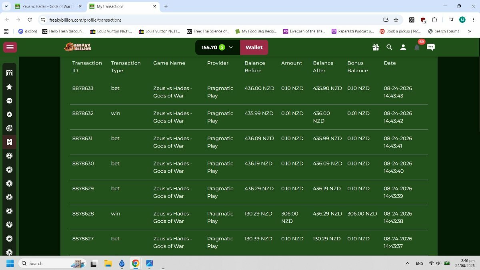Click the Bonus Balance column header
Screen dimensions: 480x270
pos(358,66)
